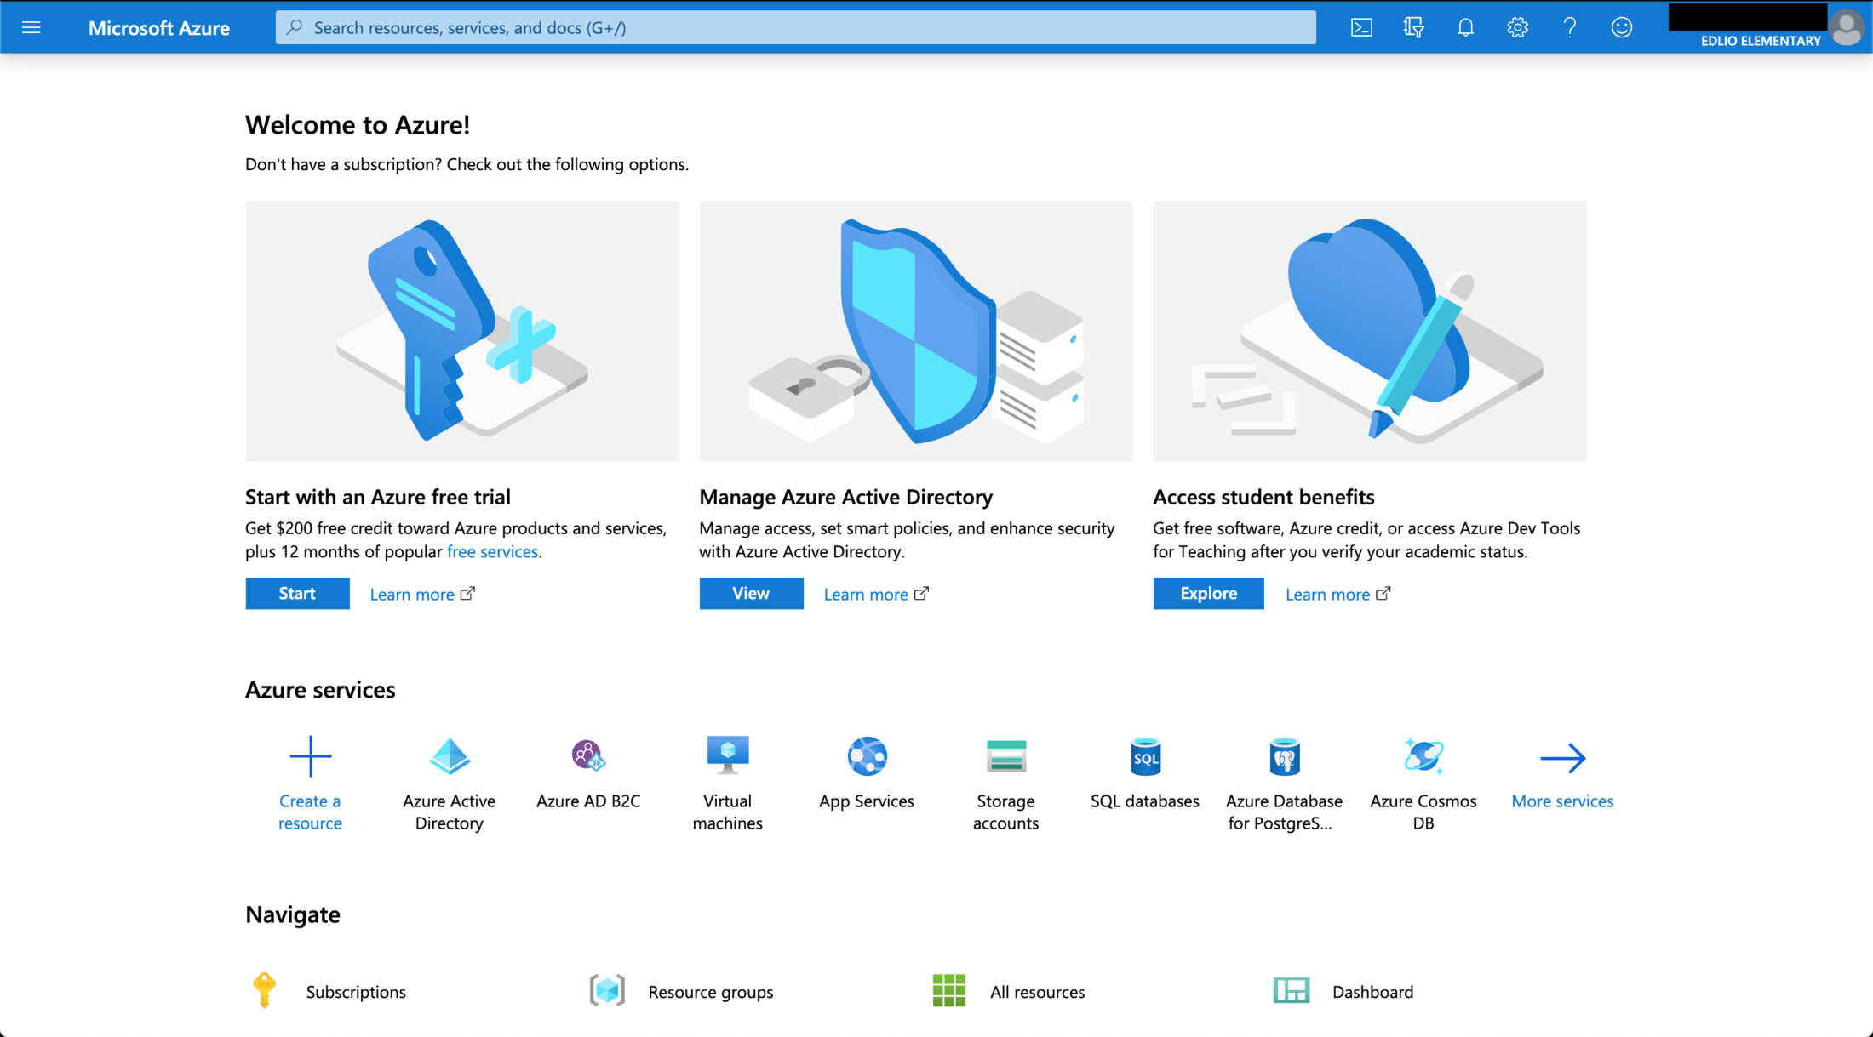Image resolution: width=1873 pixels, height=1037 pixels.
Task: Explore student benefits
Action: [x=1207, y=593]
